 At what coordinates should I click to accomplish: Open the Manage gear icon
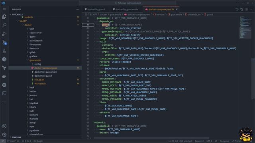(x=4, y=135)
